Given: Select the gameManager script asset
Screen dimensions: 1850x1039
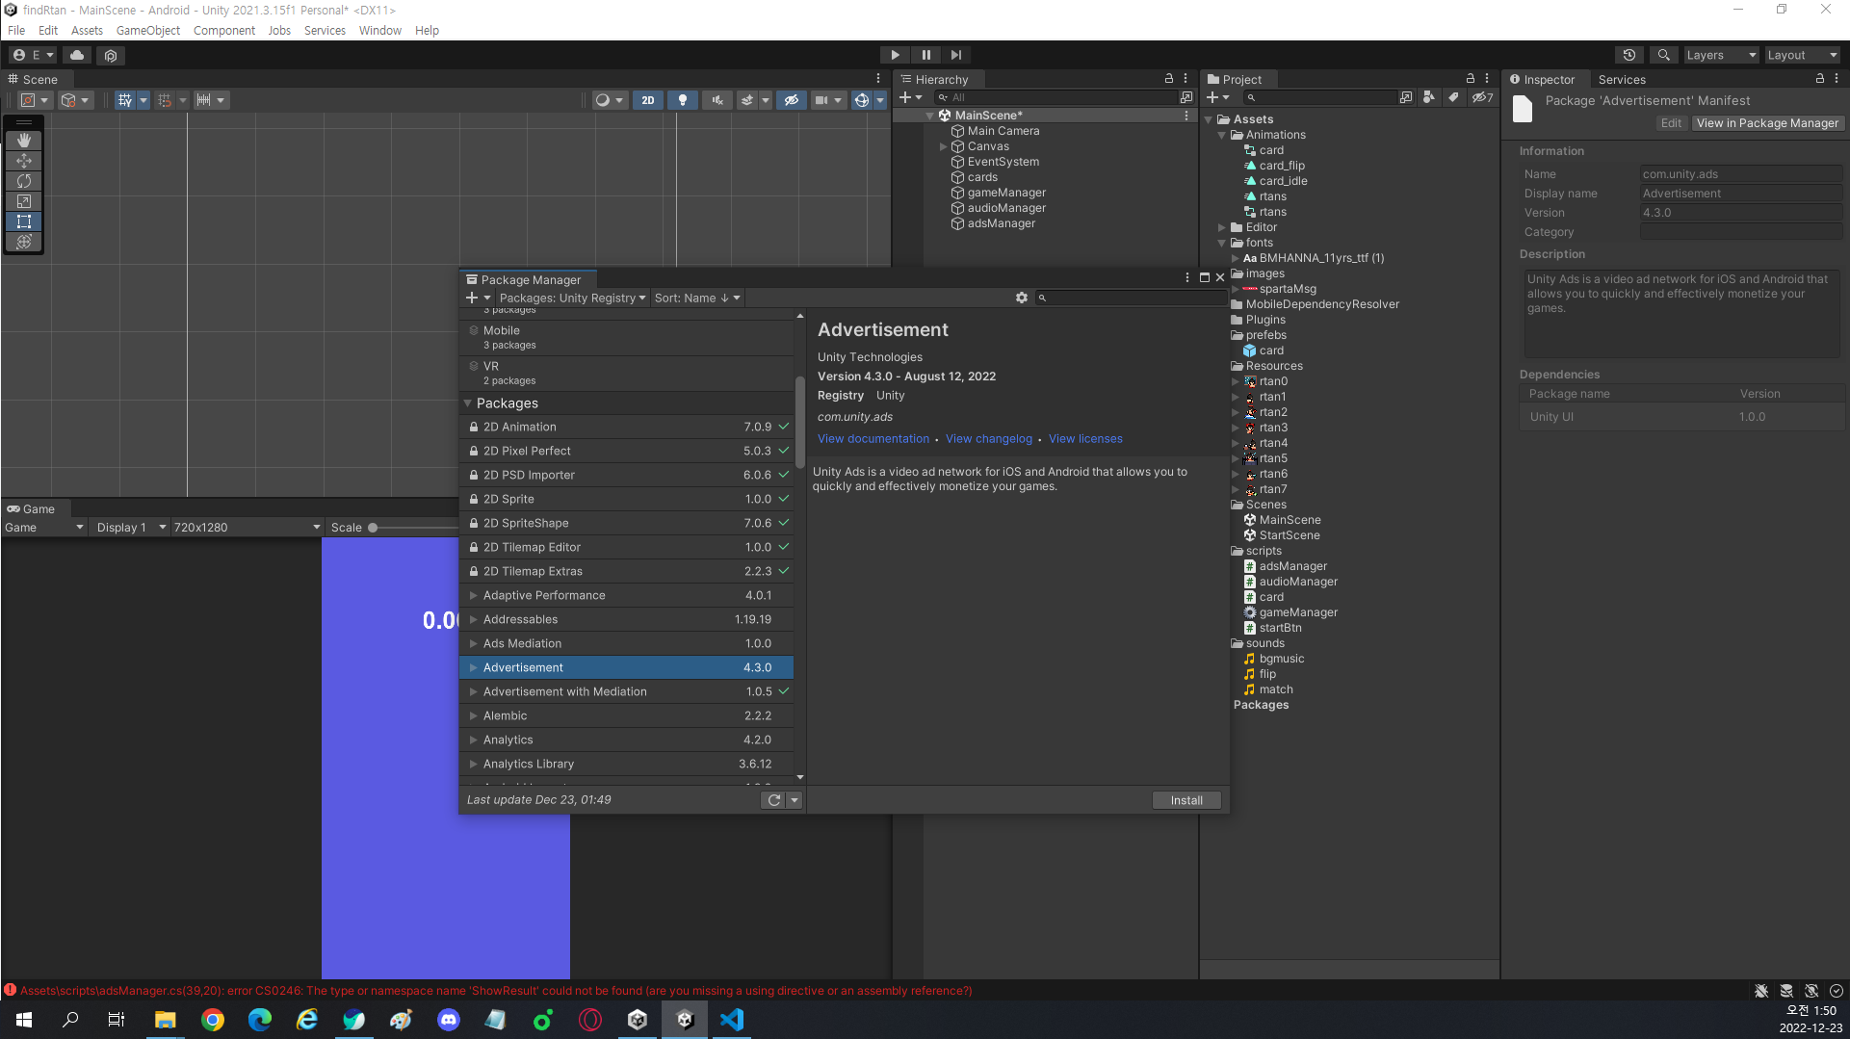Looking at the screenshot, I should click(1298, 612).
